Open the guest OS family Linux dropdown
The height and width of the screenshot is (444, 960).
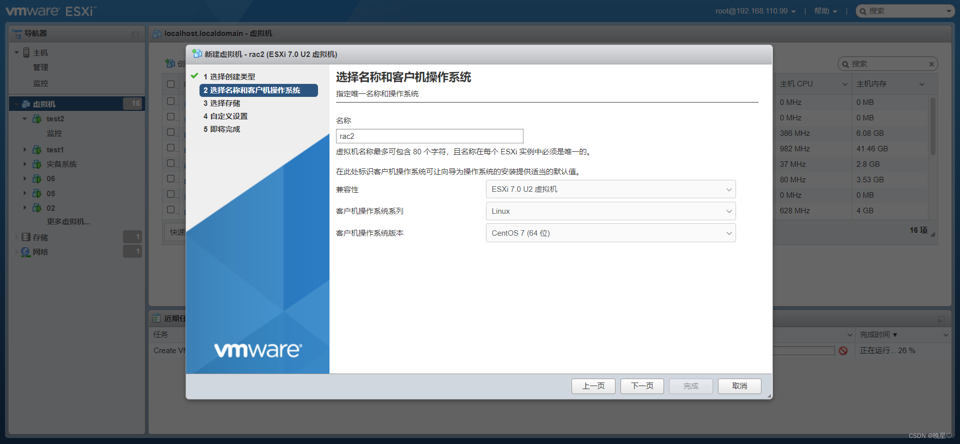point(610,211)
